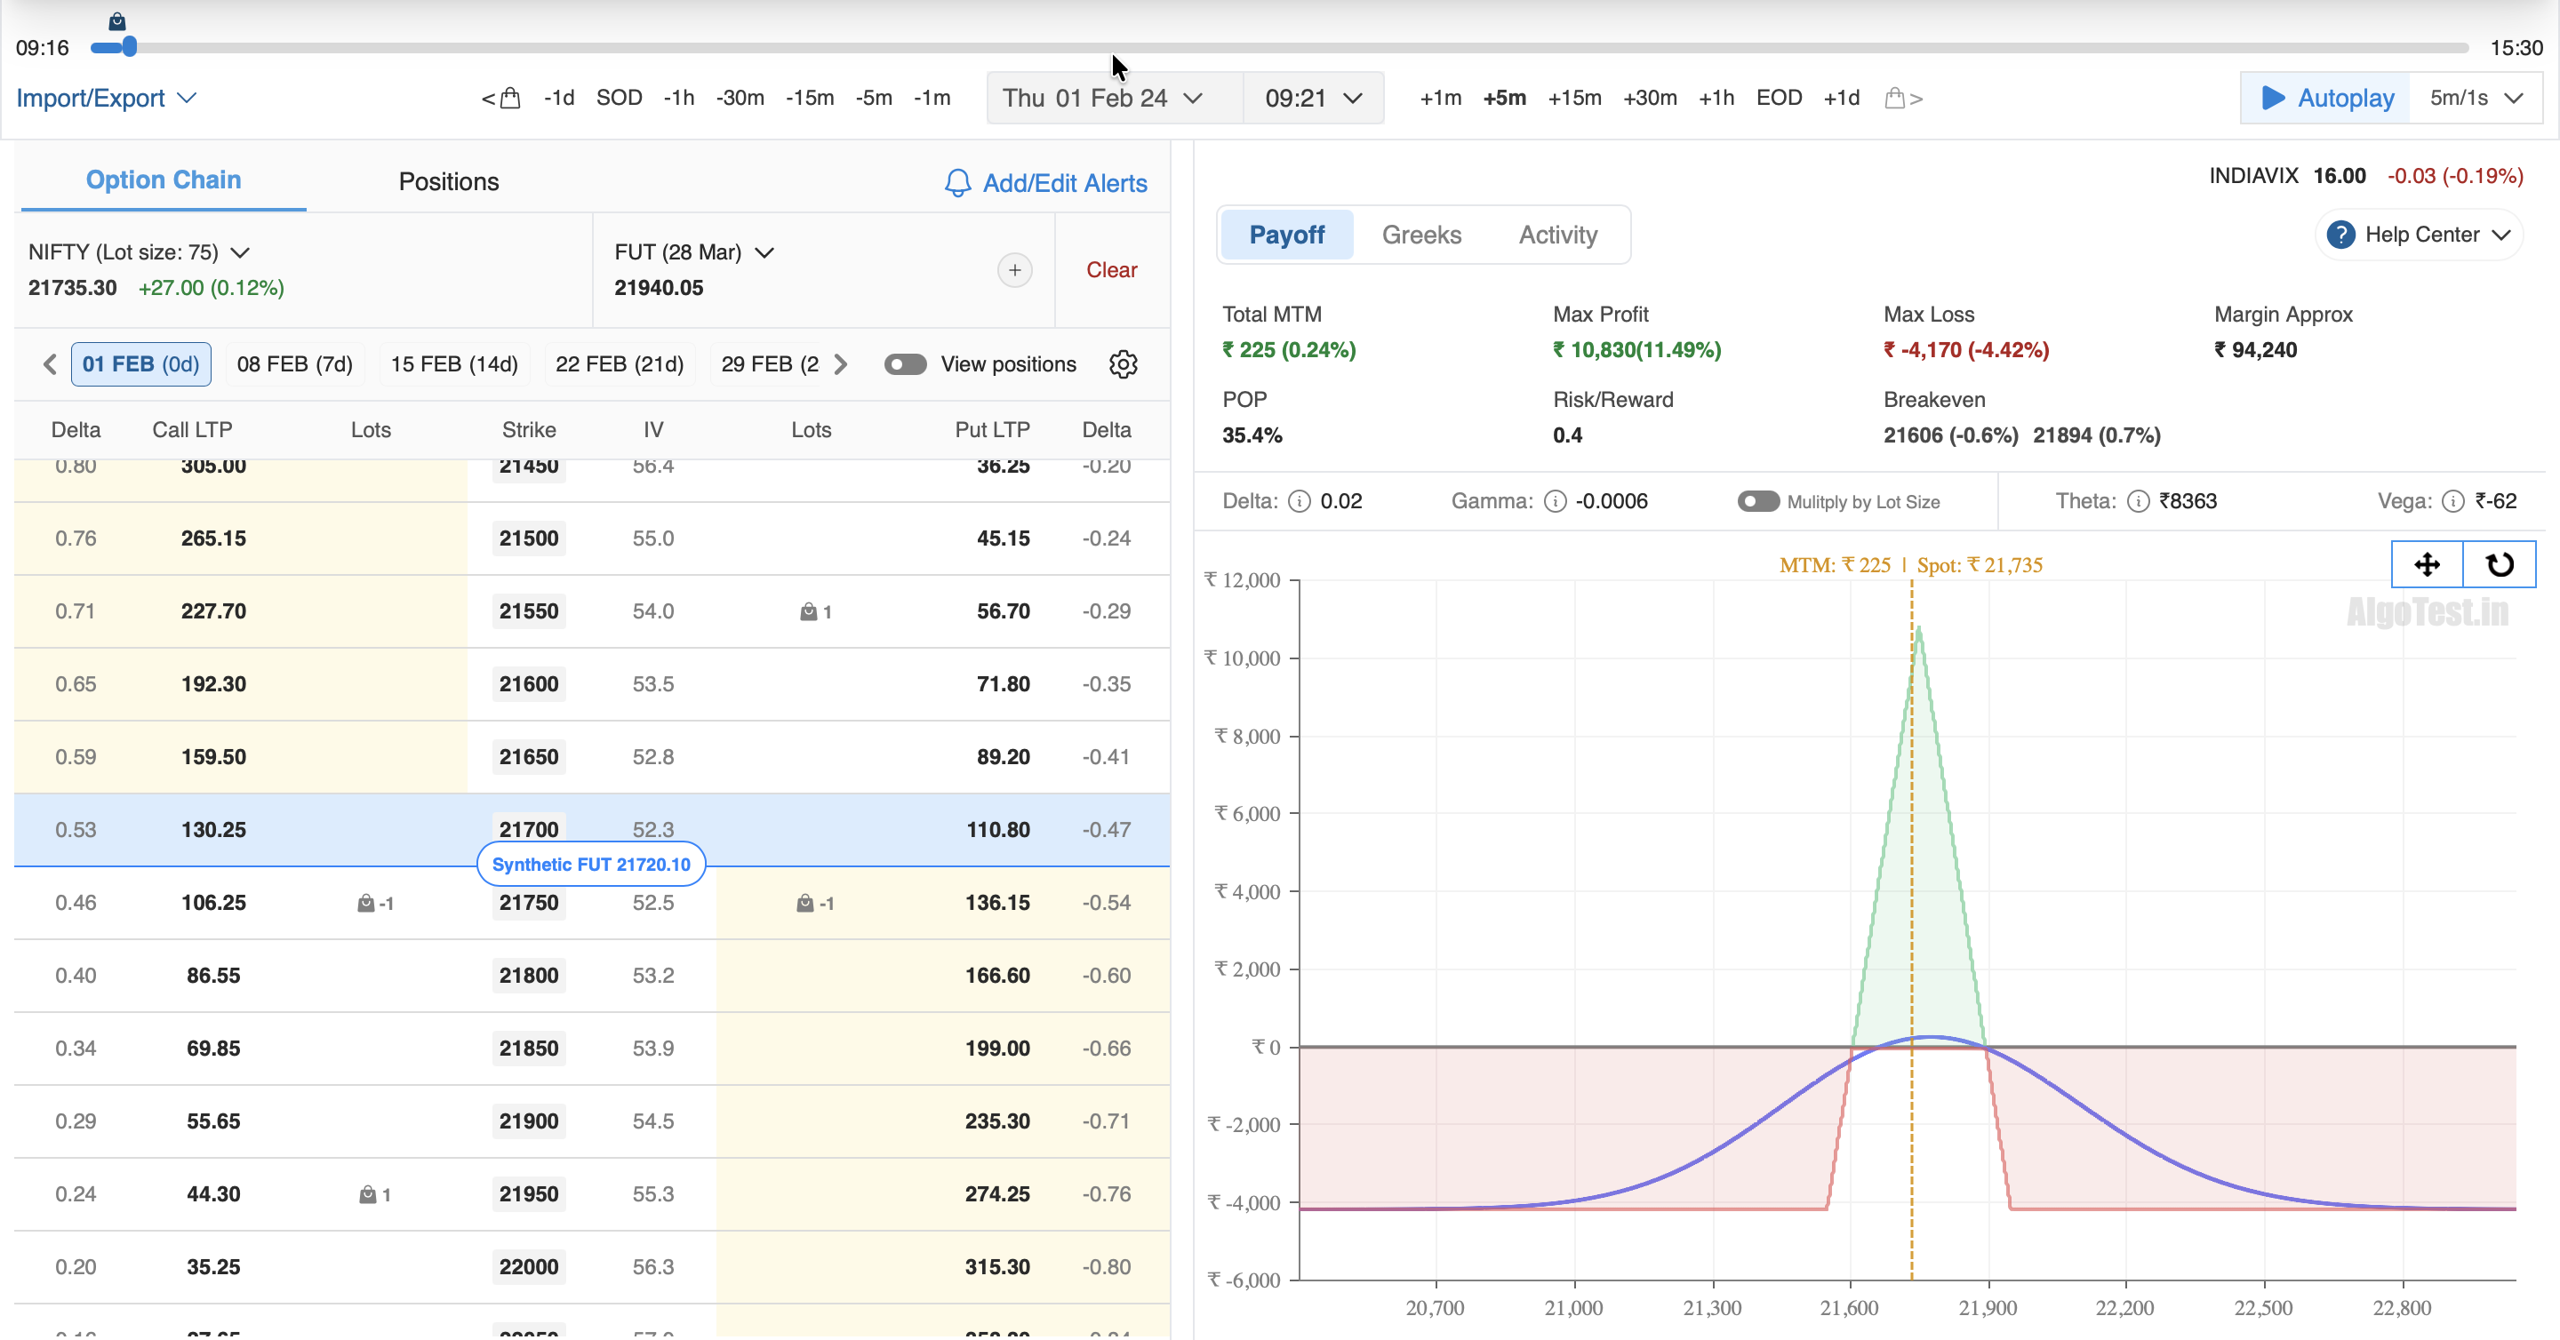Open the Import/Export dropdown
The width and height of the screenshot is (2560, 1340).
pyautogui.click(x=106, y=99)
